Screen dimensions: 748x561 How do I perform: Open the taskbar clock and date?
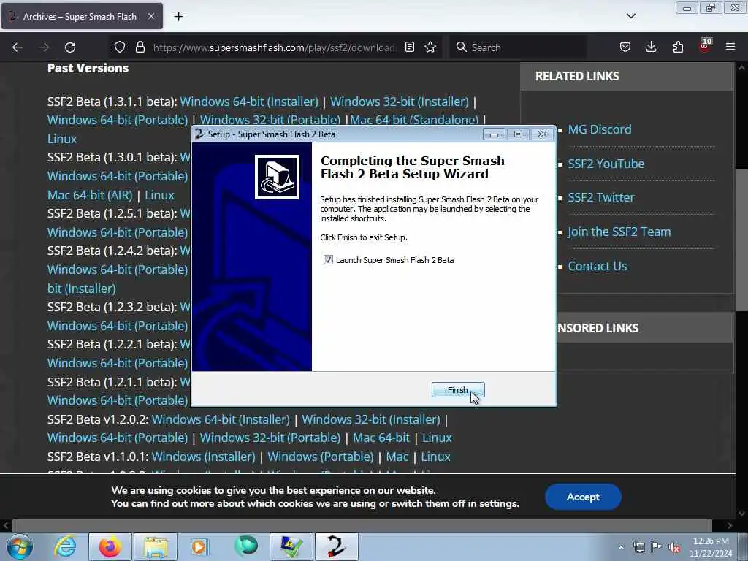(x=711, y=547)
